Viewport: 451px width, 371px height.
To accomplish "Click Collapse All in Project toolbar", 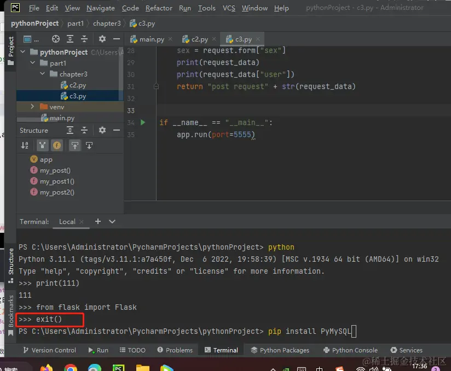I will tap(84, 39).
